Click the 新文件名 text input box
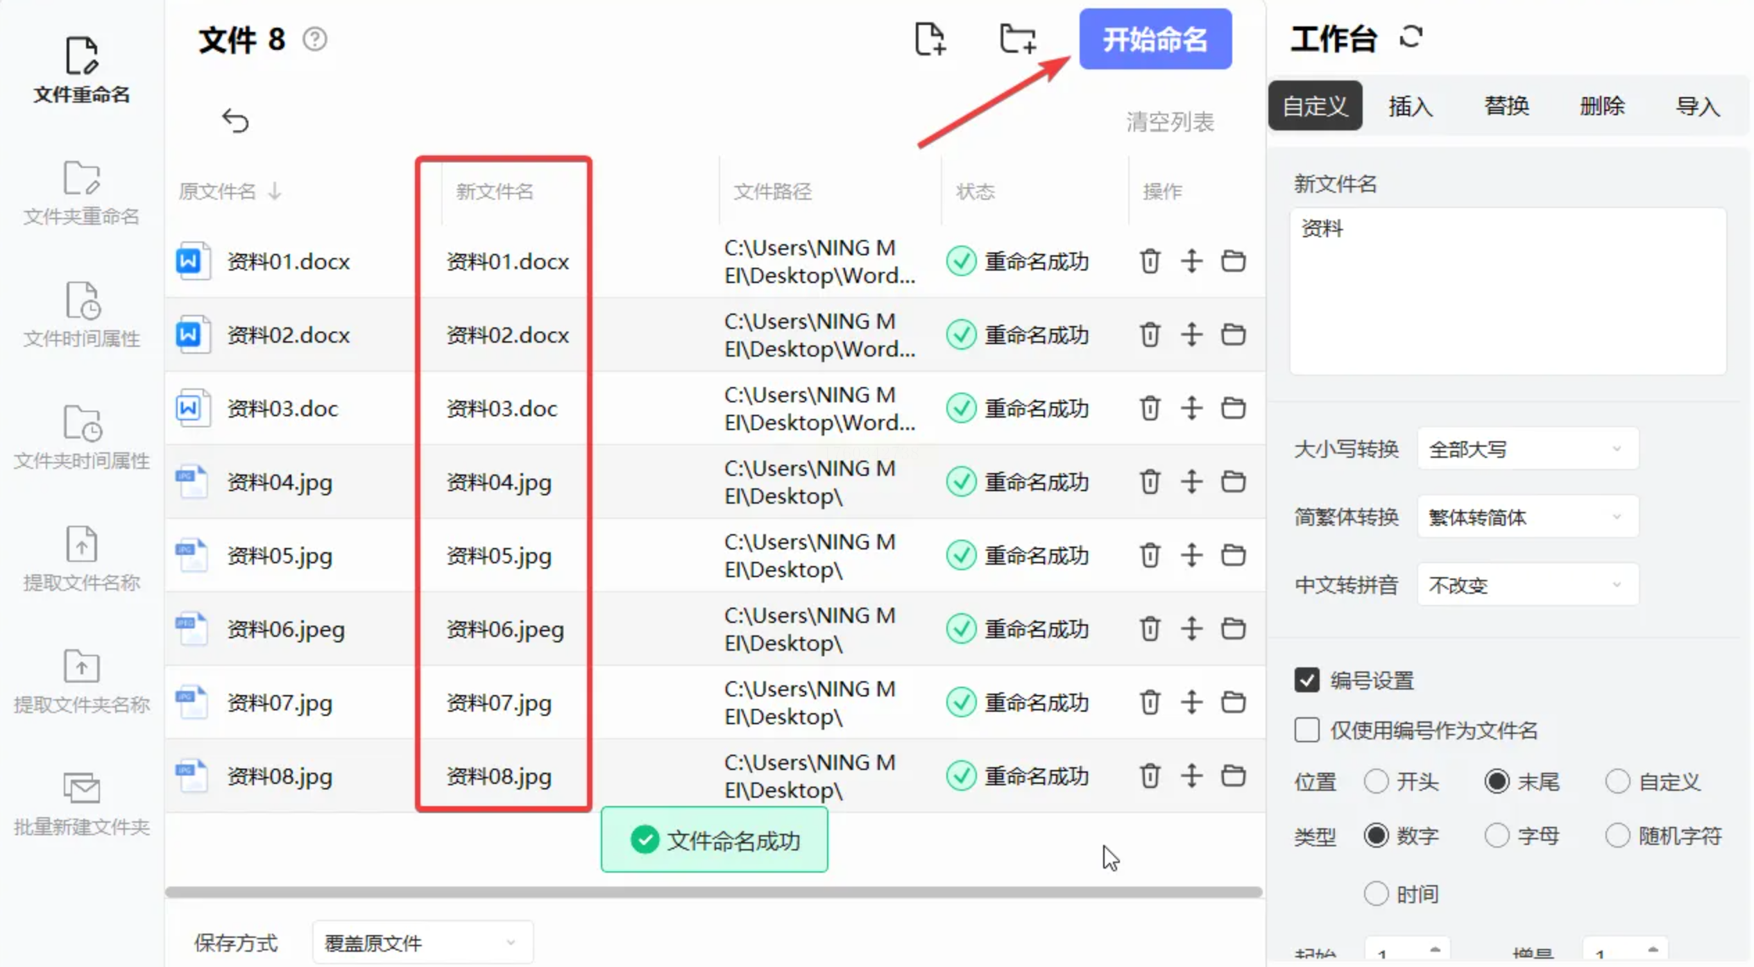 1507,291
